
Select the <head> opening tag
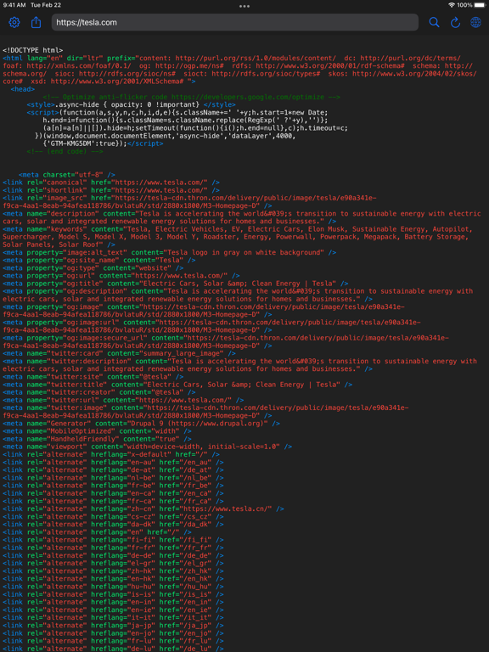pos(23,89)
